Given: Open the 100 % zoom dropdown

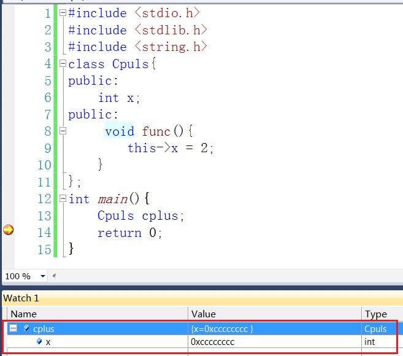Looking at the screenshot, I should coord(43,276).
